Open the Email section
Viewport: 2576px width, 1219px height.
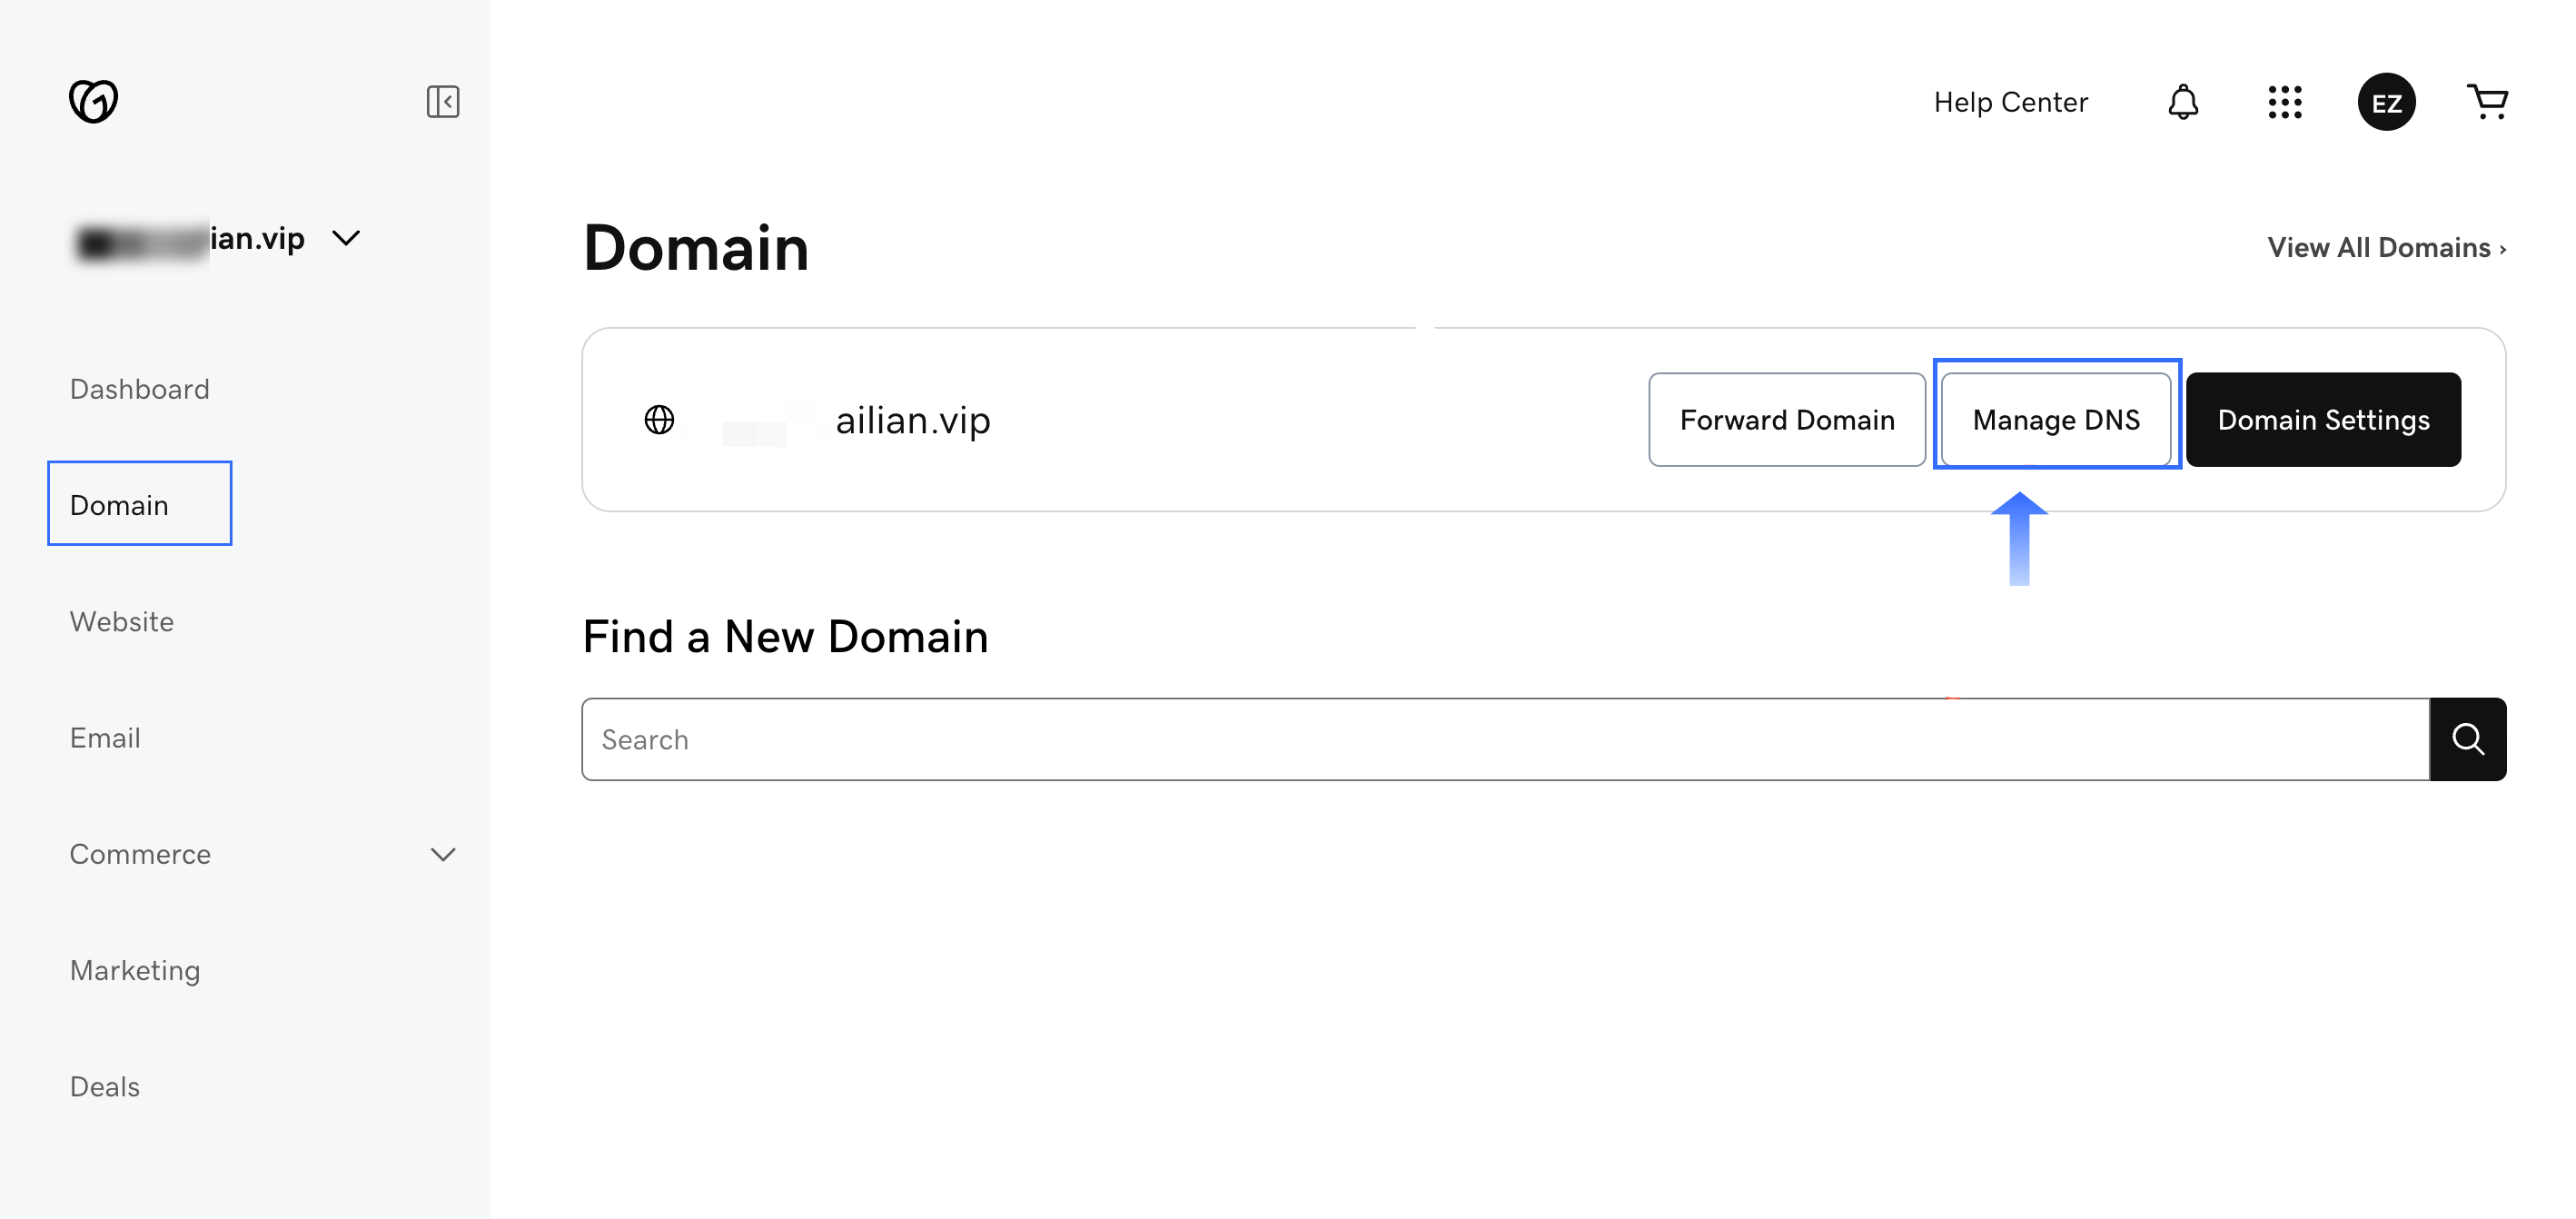104,738
